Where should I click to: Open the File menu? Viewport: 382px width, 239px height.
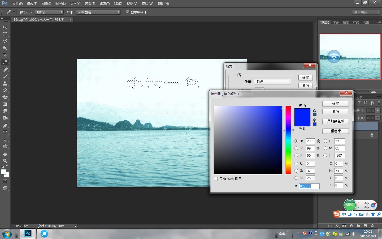tap(18, 4)
